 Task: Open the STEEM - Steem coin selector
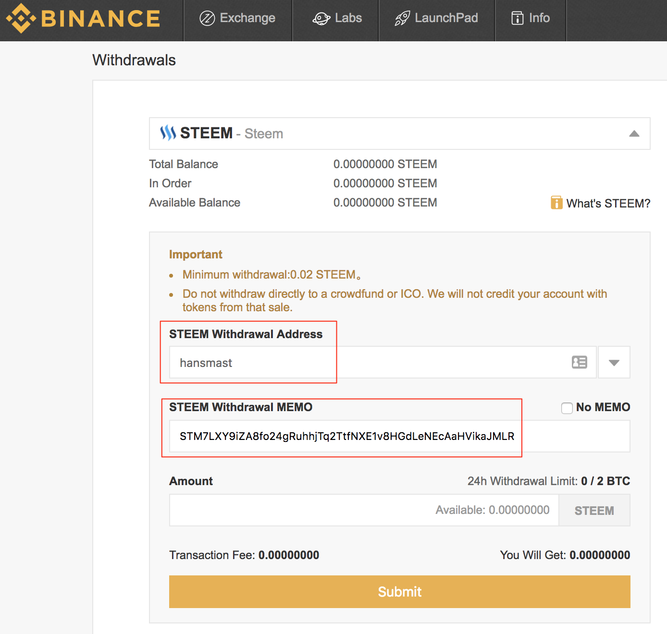(x=399, y=134)
